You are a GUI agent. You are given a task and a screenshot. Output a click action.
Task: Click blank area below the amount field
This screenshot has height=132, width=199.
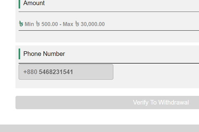pyautogui.click(x=109, y=36)
